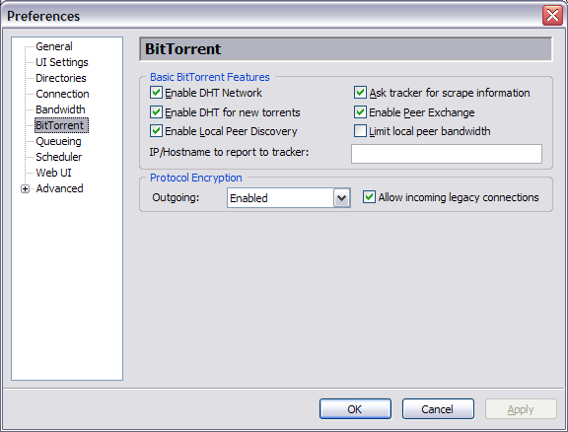Toggle Enable DHT for new torrents
This screenshot has height=432, width=568.
(x=156, y=112)
